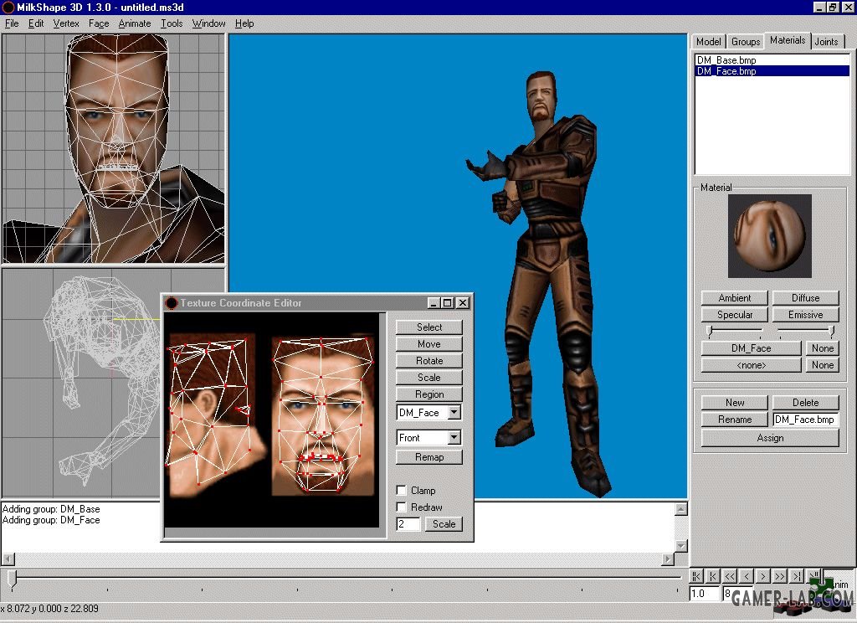Open the DM_Face group dropdown

click(x=454, y=413)
